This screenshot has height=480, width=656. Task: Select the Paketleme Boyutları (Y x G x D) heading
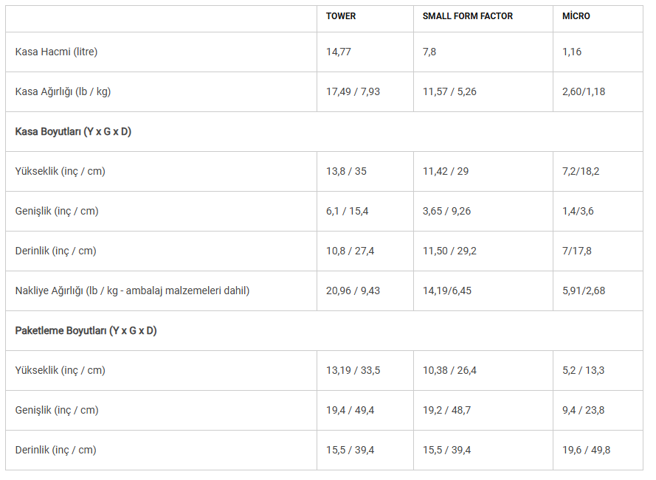[86, 331]
